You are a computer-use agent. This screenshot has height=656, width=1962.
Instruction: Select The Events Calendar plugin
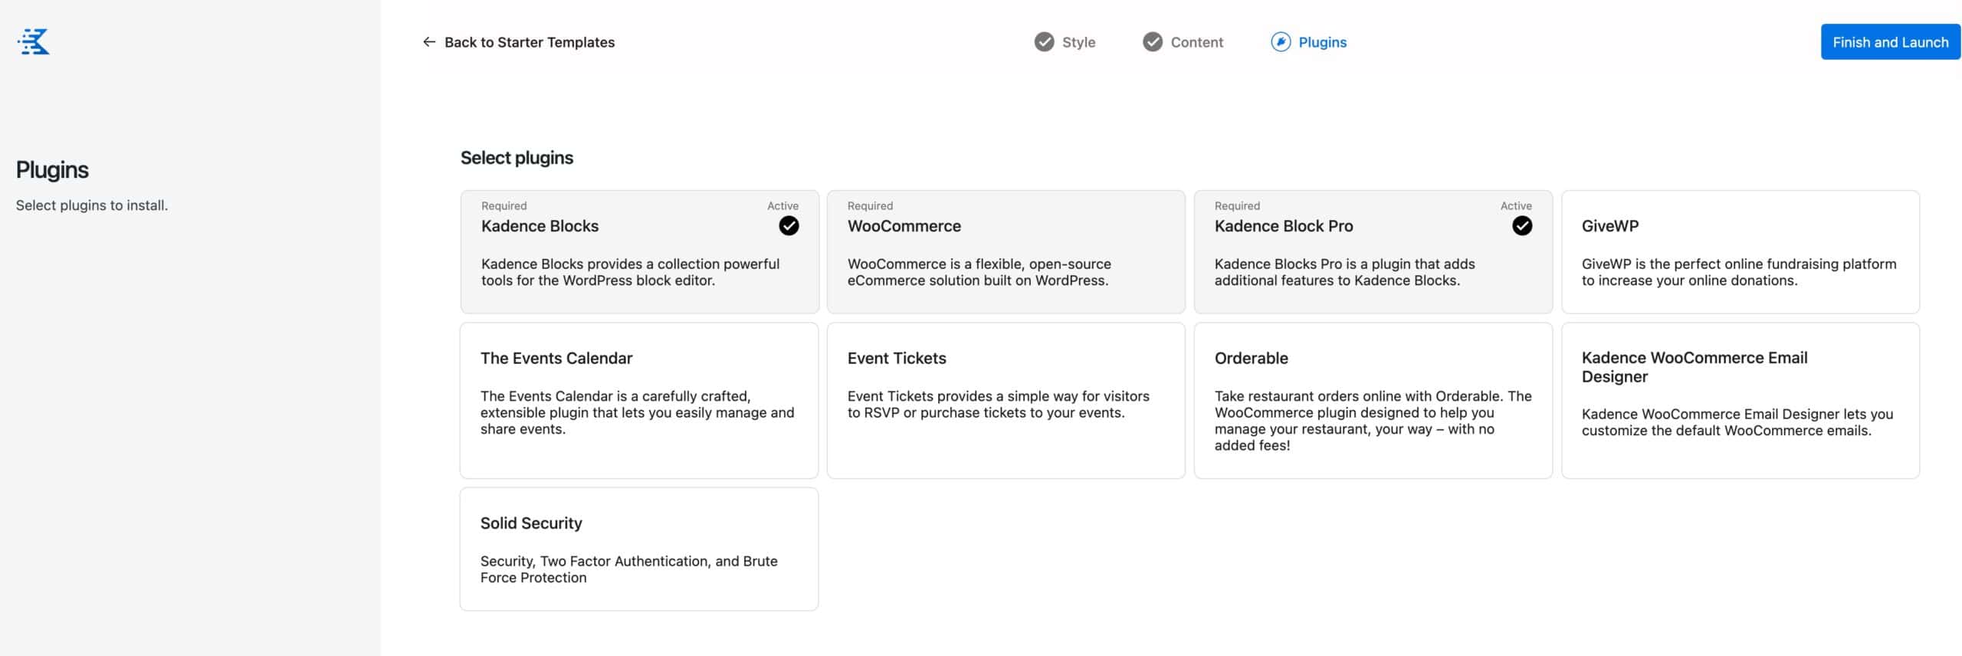click(x=638, y=400)
